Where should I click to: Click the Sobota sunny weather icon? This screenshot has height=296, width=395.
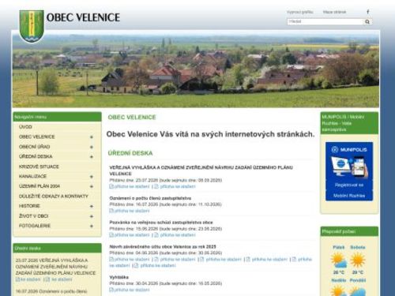tap(358, 260)
